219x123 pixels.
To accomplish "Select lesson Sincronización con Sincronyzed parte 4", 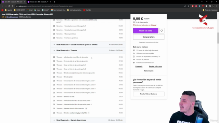I will [x=76, y=93].
